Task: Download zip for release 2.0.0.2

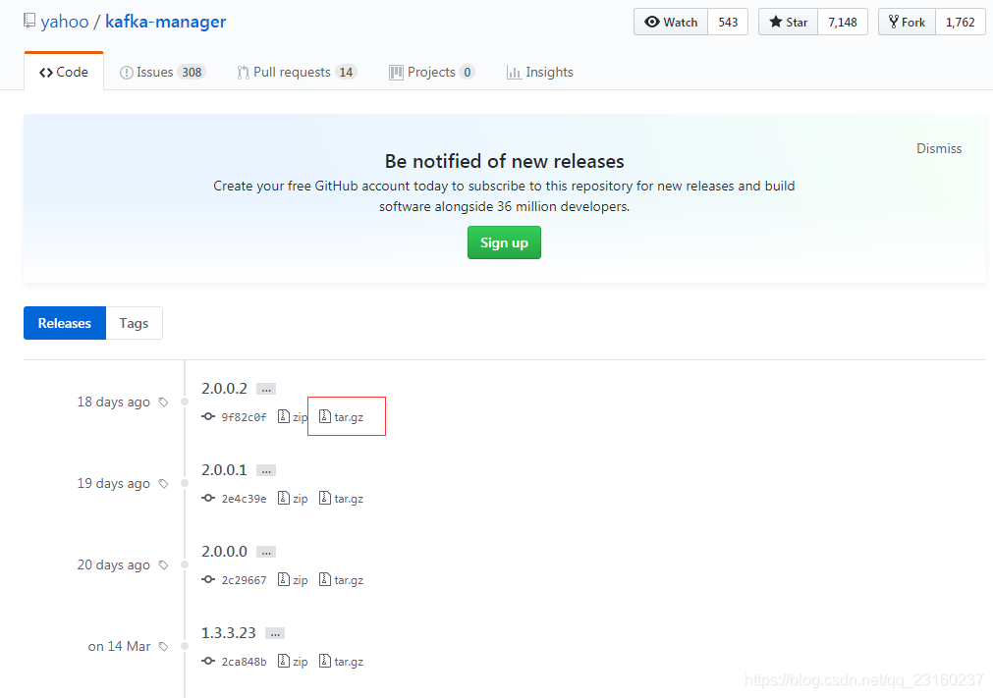Action: (293, 416)
